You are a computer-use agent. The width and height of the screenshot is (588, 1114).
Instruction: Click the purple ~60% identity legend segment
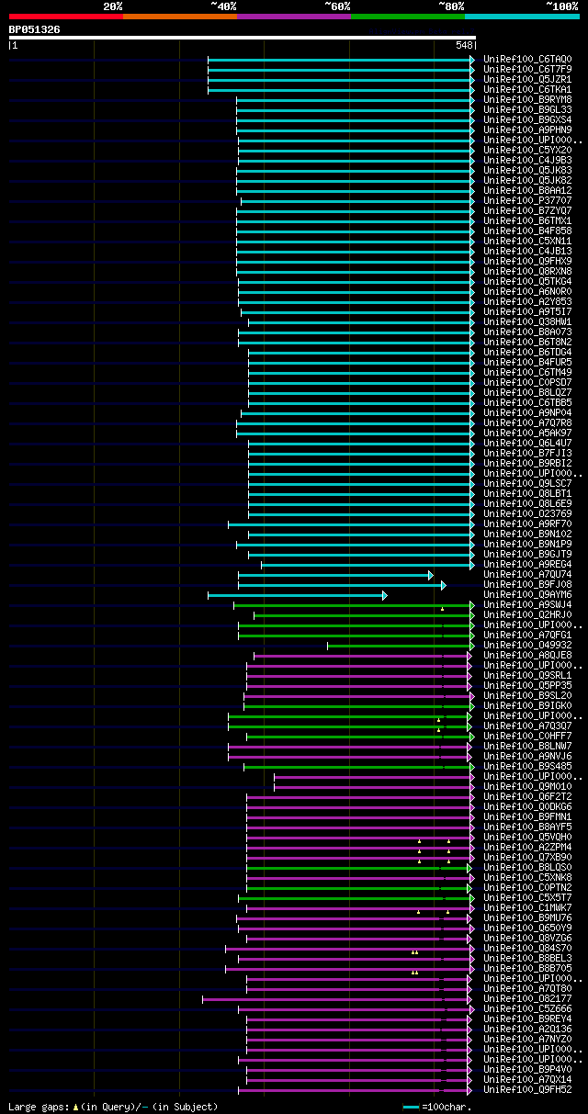(293, 16)
